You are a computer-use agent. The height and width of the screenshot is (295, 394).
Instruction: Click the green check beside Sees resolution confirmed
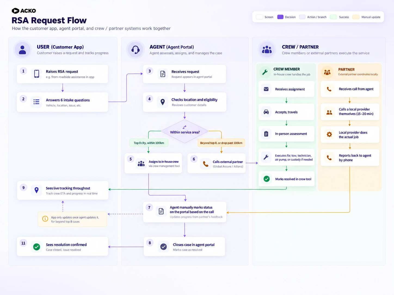coord(36,247)
